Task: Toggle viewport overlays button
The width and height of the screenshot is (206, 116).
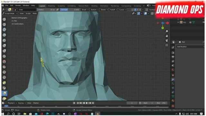Action: tap(145, 14)
